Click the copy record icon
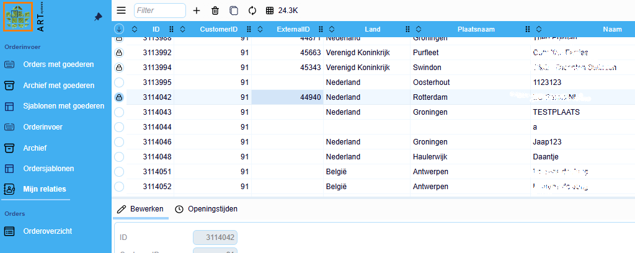 [234, 11]
